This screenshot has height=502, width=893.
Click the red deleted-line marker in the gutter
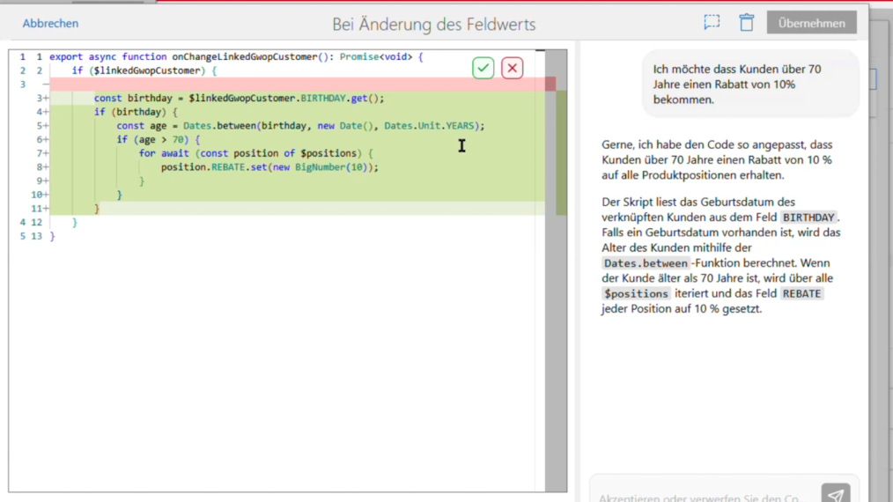click(x=44, y=85)
